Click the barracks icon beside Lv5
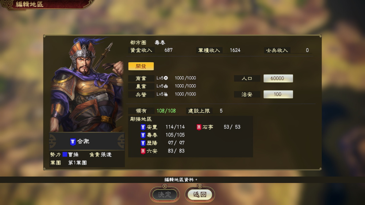The height and width of the screenshot is (205, 365). [166, 94]
